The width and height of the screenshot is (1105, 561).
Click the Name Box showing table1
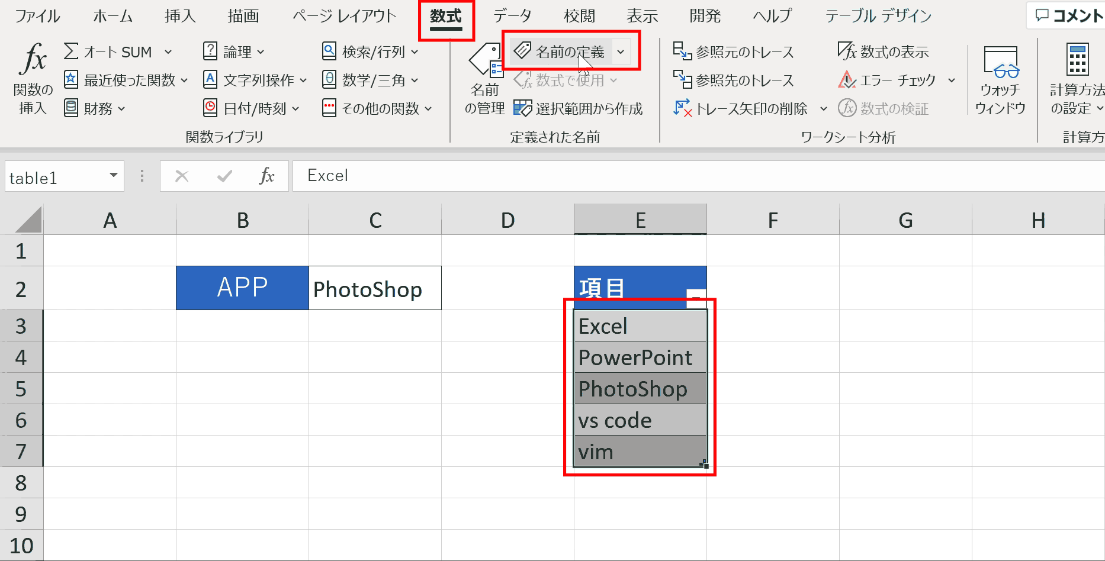coord(53,177)
